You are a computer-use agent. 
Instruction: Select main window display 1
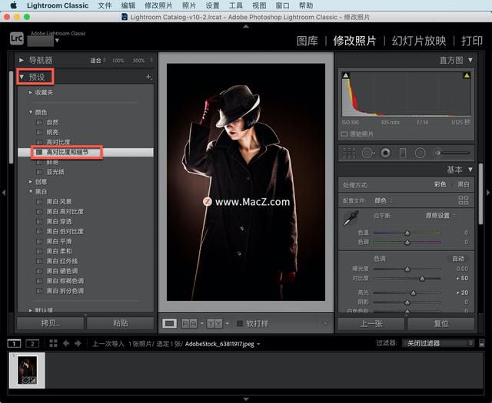[x=14, y=343]
